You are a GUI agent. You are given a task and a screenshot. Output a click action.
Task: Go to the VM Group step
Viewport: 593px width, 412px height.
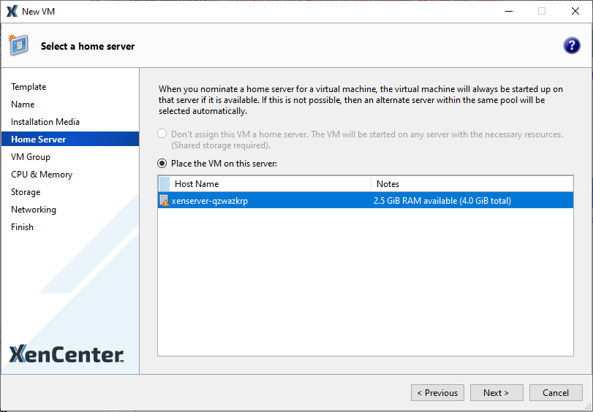tap(31, 156)
